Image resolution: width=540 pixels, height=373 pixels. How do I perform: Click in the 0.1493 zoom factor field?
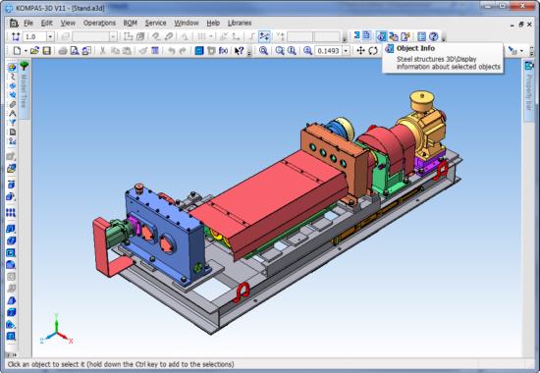328,51
